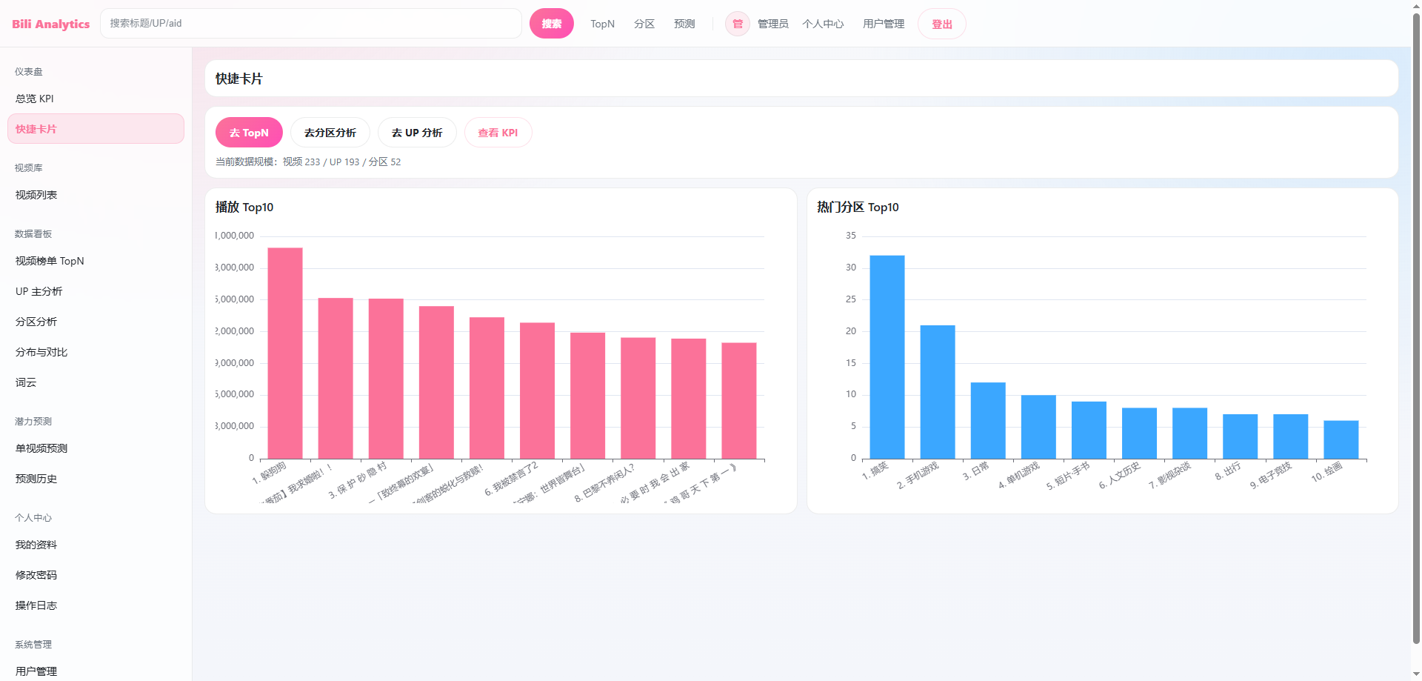This screenshot has width=1422, height=681.
Task: Select 词云 in the sidebar
Action: (x=26, y=382)
